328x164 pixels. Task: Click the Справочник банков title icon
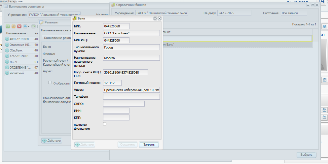pyautogui.click(x=113, y=5)
